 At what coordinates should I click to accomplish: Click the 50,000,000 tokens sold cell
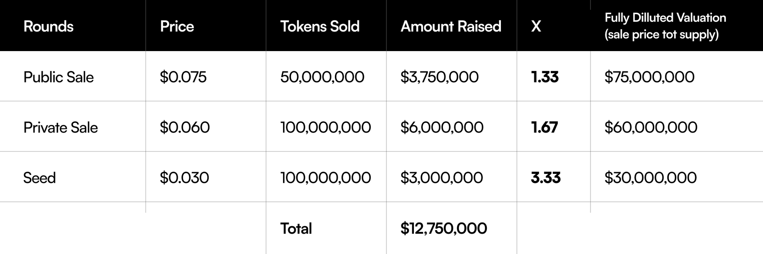[x=322, y=77]
